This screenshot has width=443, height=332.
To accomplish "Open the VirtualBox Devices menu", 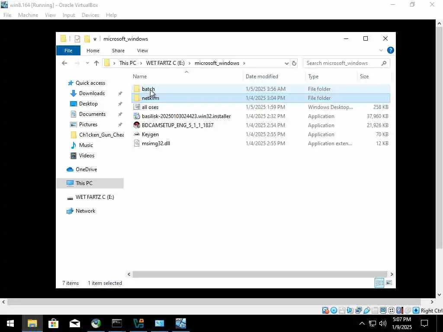I will (90, 15).
